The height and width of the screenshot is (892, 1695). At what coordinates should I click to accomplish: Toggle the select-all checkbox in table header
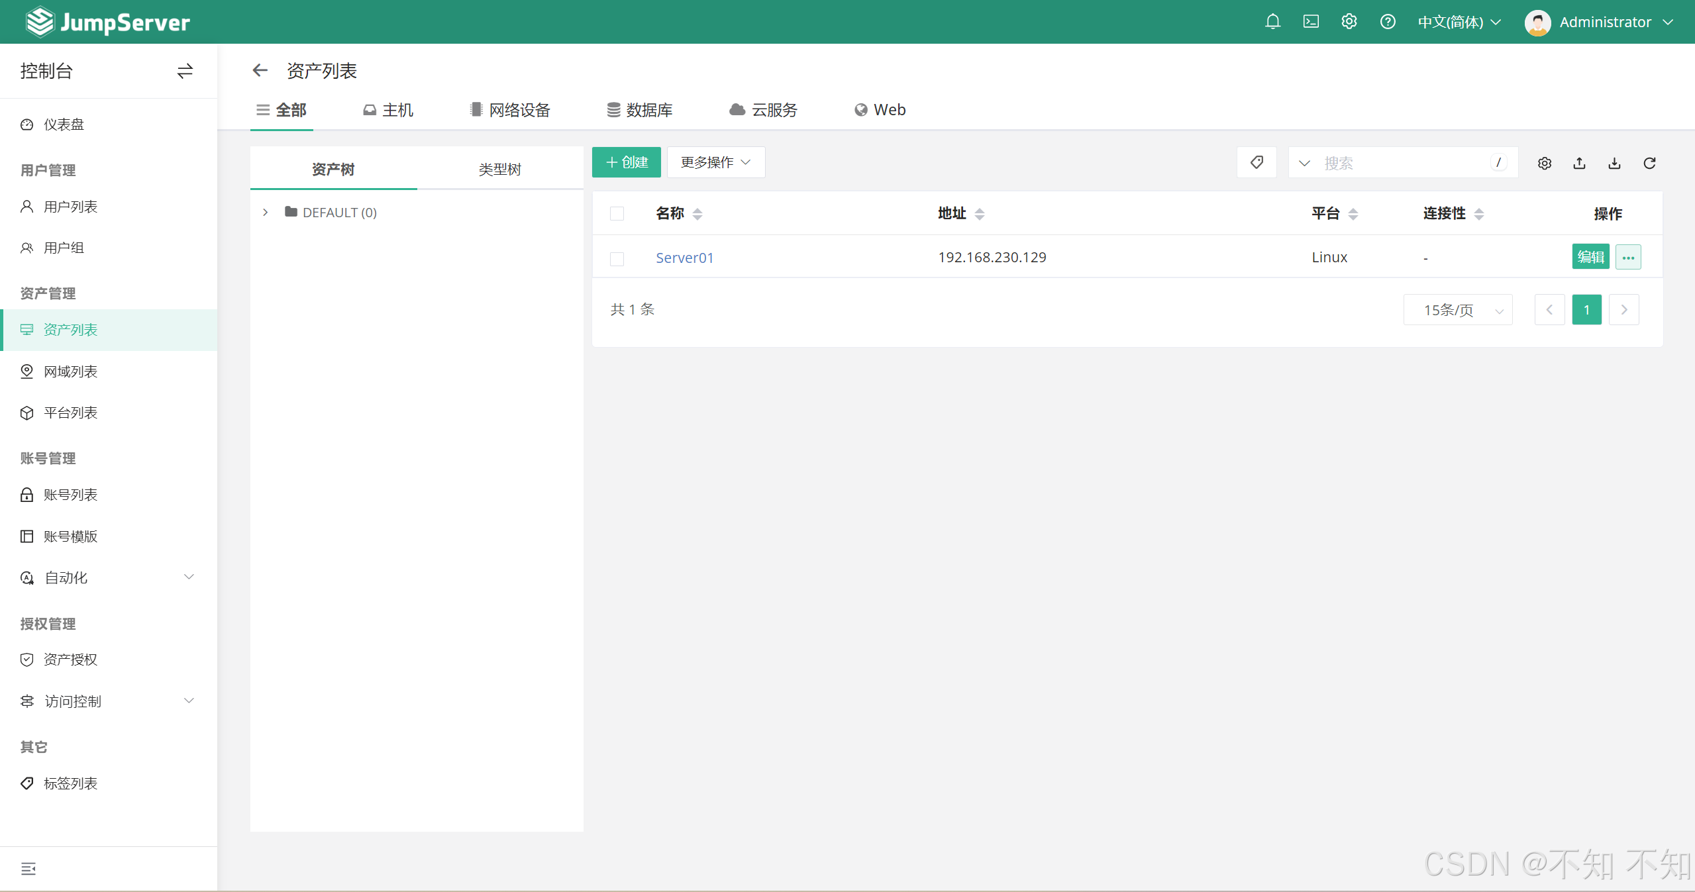pyautogui.click(x=617, y=213)
